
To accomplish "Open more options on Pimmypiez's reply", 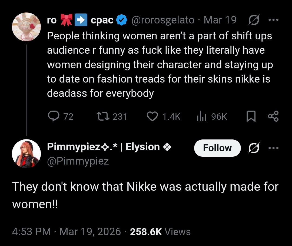I will click(274, 148).
